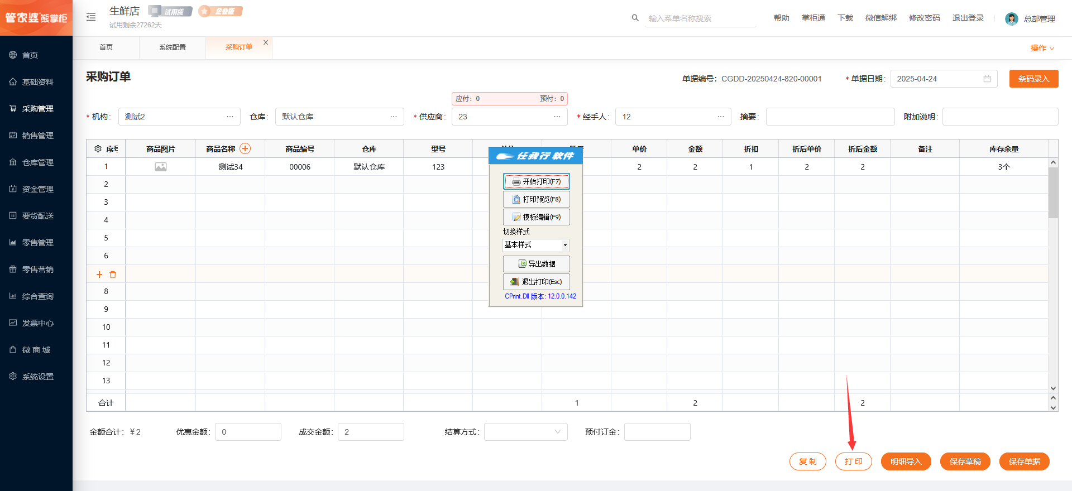Viewport: 1072px width, 491px height.
Task: Click the 优惠金额 input field
Action: (248, 432)
